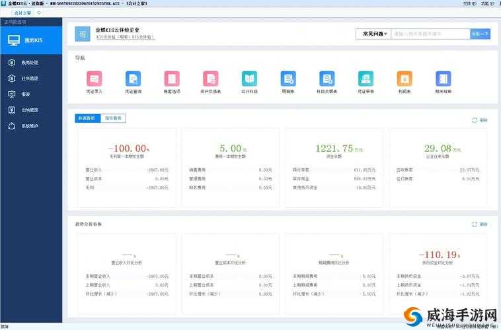Click the -100.00 gross margin value
Image resolution: width=501 pixels, height=330 pixels.
pyautogui.click(x=128, y=148)
